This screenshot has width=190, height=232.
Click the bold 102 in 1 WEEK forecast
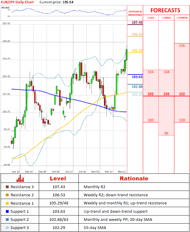point(166,94)
